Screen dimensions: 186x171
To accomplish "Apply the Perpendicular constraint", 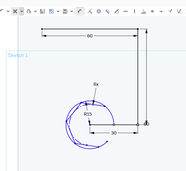I will pos(143,11).
